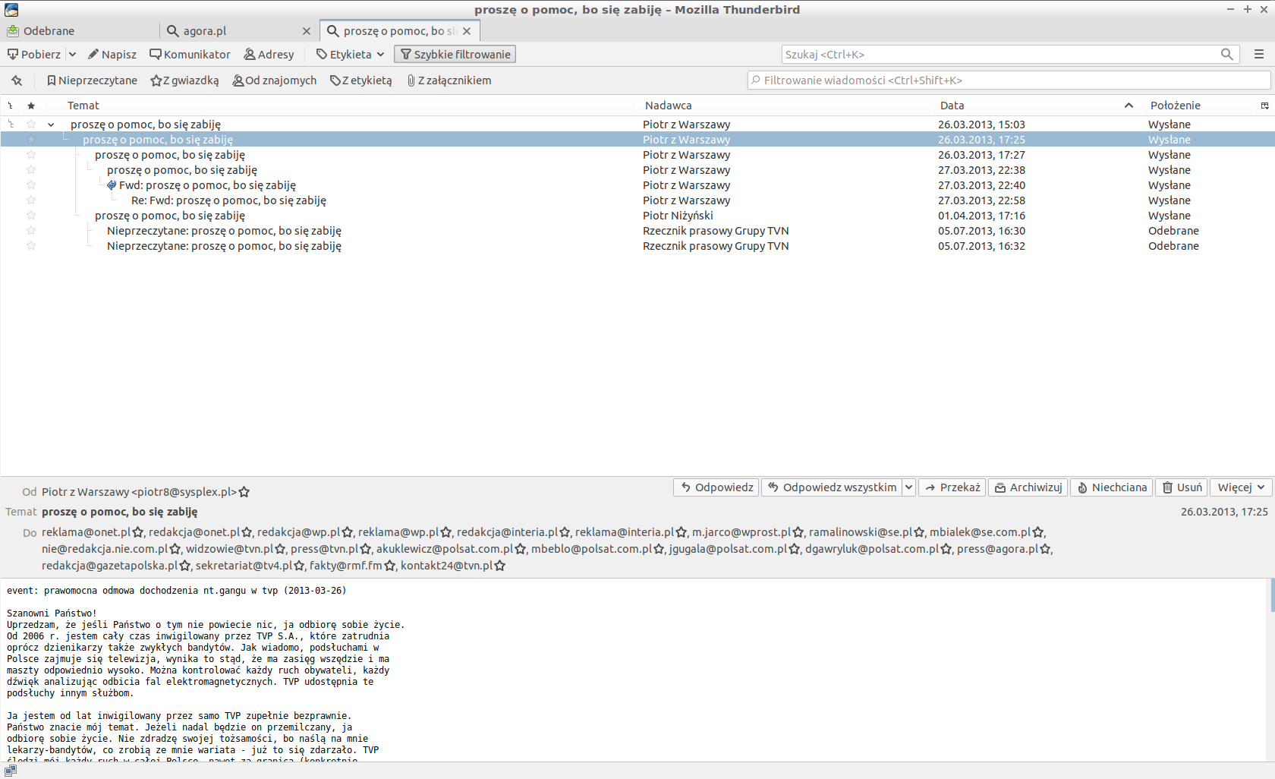Click the message body scrollbar
The image size is (1275, 779).
coord(1272,595)
